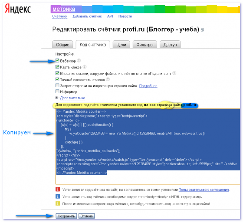Click help icon beside Точный показатель отказов
The width and height of the screenshot is (243, 222).
pos(108,79)
